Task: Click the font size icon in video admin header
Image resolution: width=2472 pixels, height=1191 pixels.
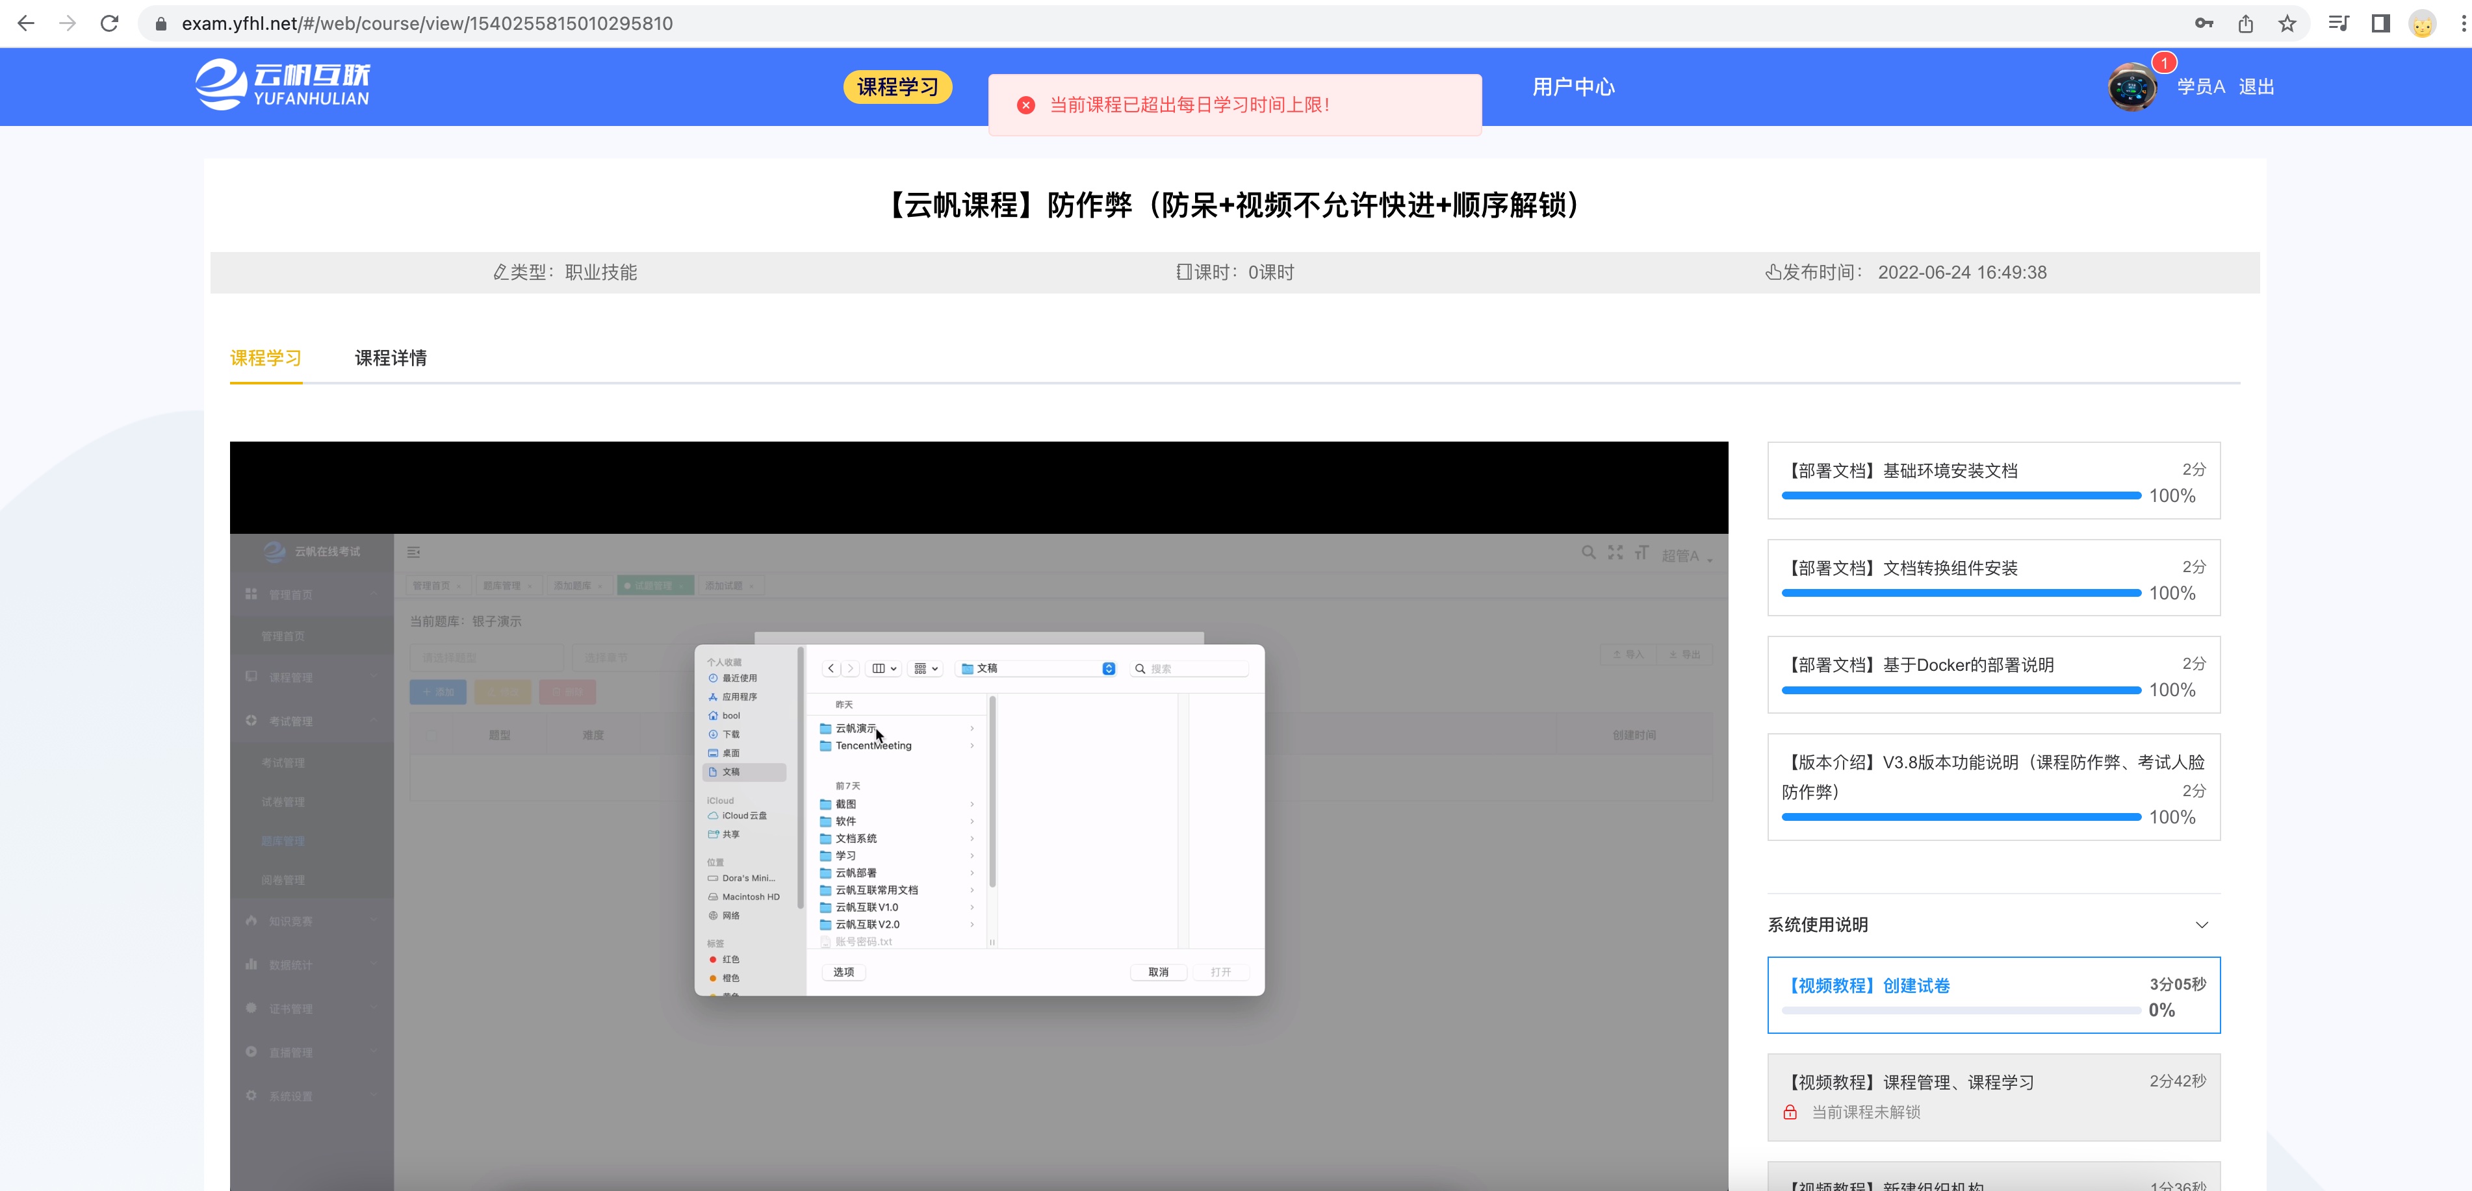Action: (1642, 553)
